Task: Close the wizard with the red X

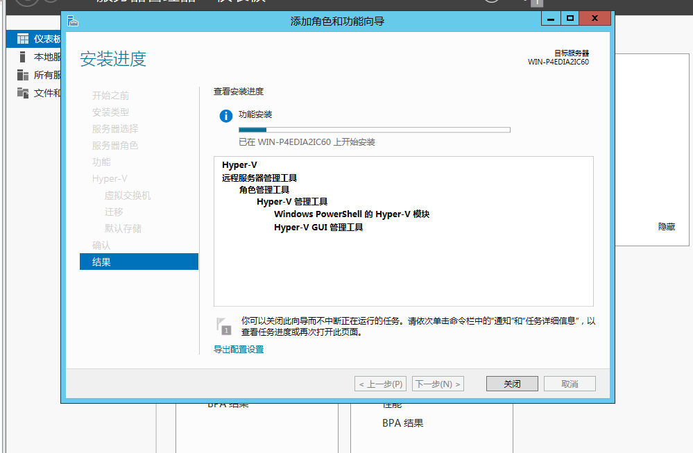Action: click(x=595, y=19)
